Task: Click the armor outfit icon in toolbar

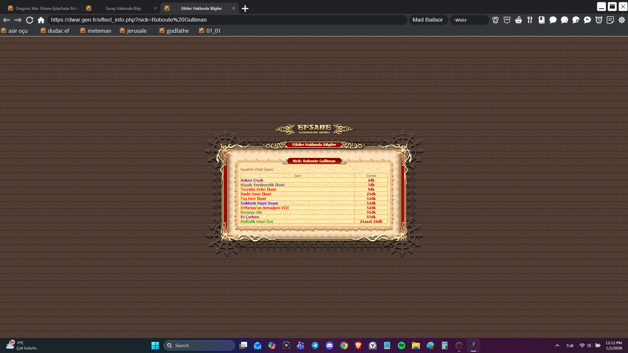Action: pyautogui.click(x=495, y=20)
